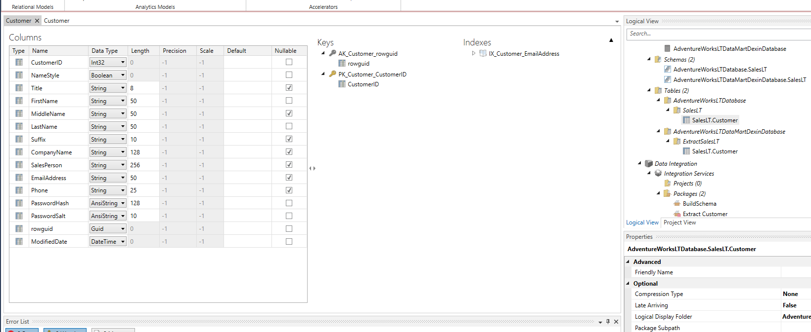This screenshot has width=811, height=332.
Task: Collapse the Keys and Indexes section arrow
Action: click(x=611, y=40)
